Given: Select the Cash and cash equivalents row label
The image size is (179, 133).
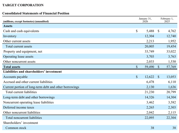Looking at the screenshot, I should tap(21, 31).
